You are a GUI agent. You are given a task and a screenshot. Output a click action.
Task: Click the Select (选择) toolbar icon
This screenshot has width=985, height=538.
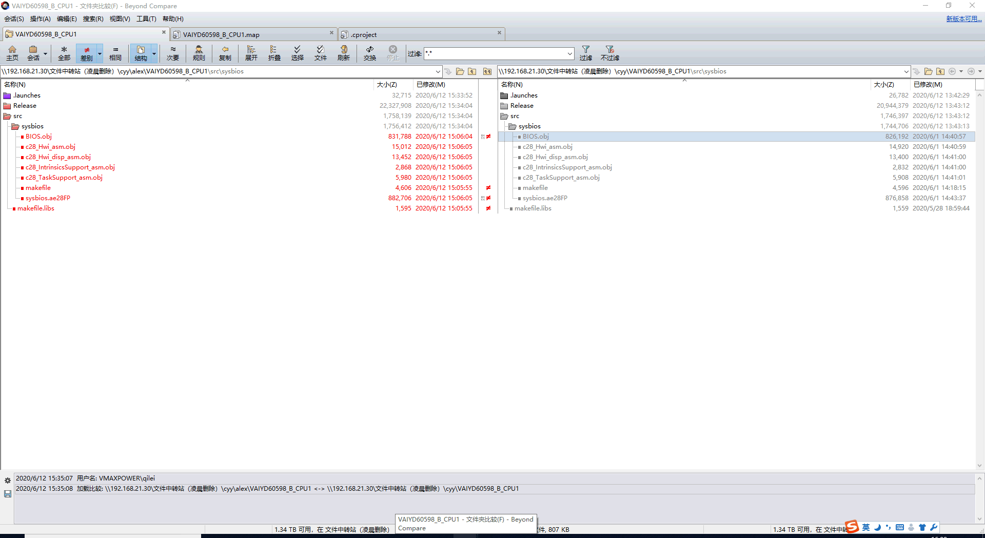(x=298, y=53)
